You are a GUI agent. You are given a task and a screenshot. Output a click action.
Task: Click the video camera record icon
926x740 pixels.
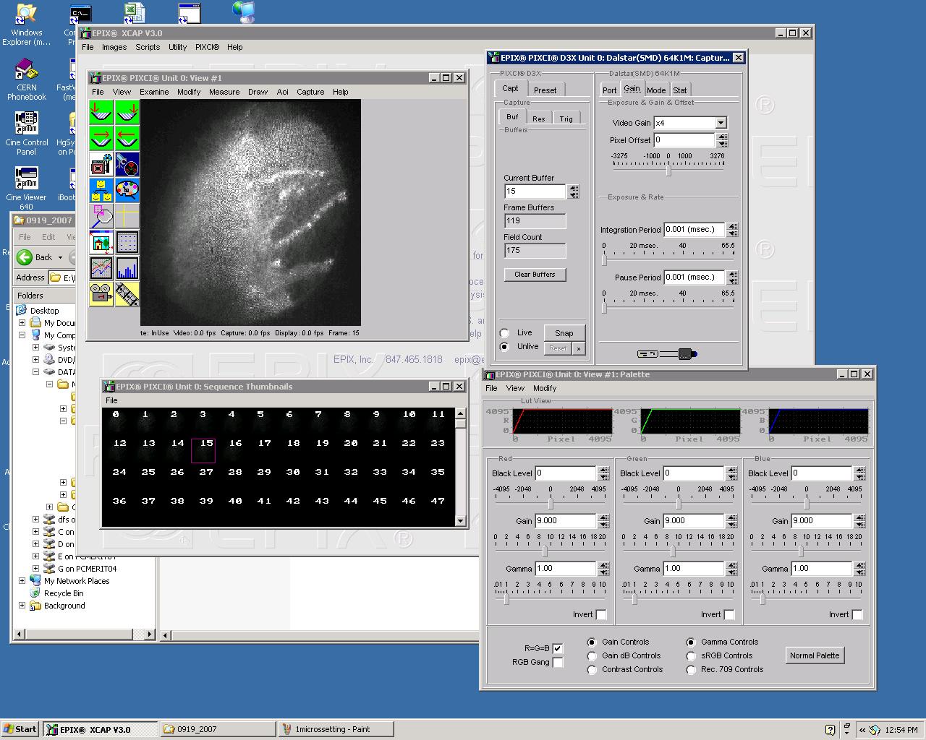[x=101, y=294]
